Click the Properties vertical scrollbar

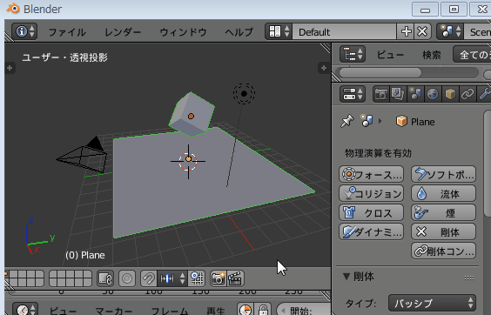488,163
